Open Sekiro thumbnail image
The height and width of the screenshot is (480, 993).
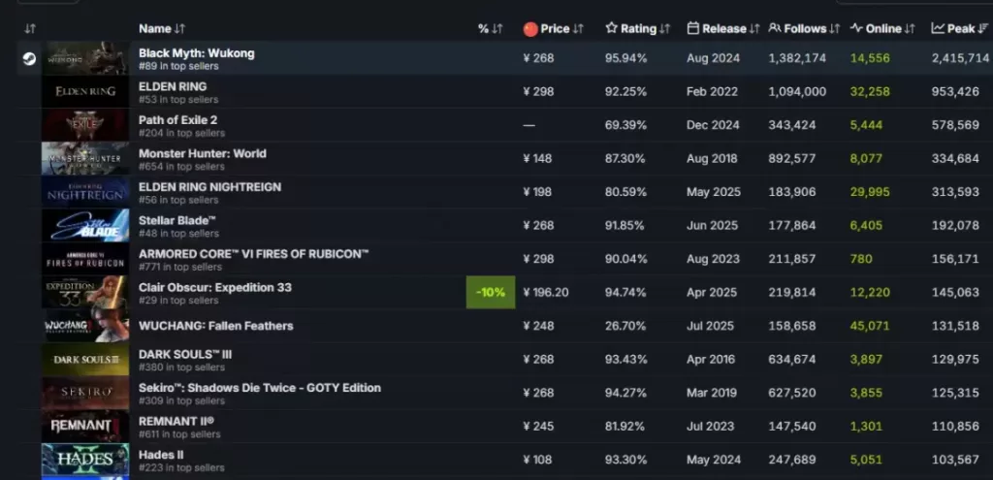point(85,394)
